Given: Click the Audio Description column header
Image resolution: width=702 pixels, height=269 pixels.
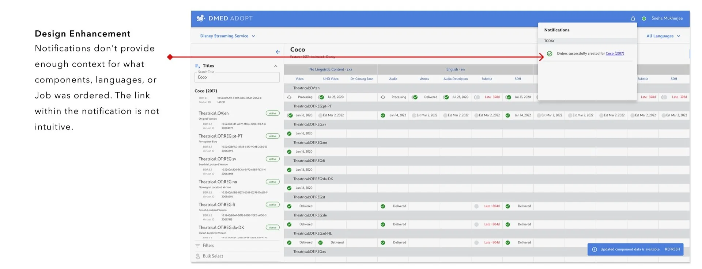Looking at the screenshot, I should 456,79.
